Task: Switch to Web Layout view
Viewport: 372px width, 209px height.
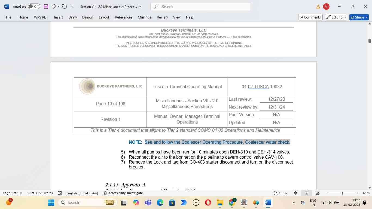Action: 317,193
